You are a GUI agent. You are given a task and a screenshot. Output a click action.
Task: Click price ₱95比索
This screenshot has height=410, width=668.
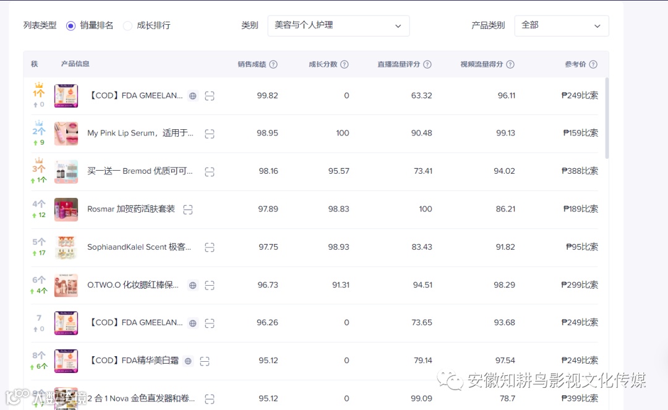coord(582,247)
